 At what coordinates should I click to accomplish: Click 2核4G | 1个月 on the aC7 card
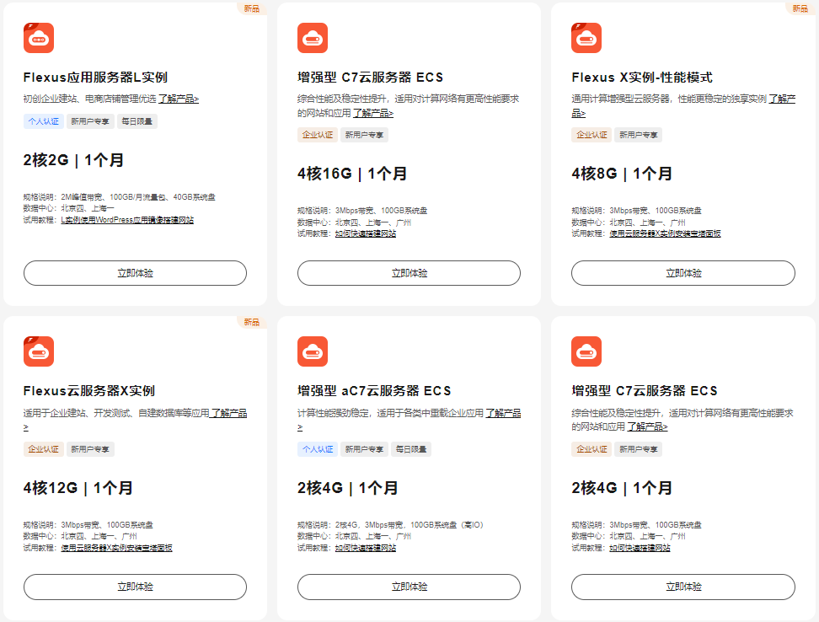[348, 488]
